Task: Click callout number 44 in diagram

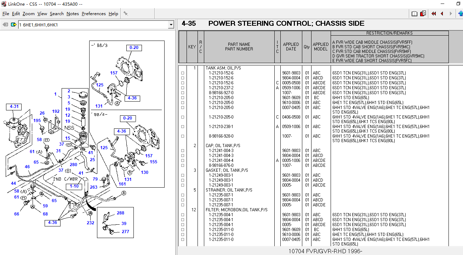Action: coord(13,183)
